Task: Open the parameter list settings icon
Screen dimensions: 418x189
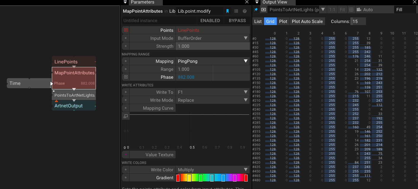Action: coord(236,11)
